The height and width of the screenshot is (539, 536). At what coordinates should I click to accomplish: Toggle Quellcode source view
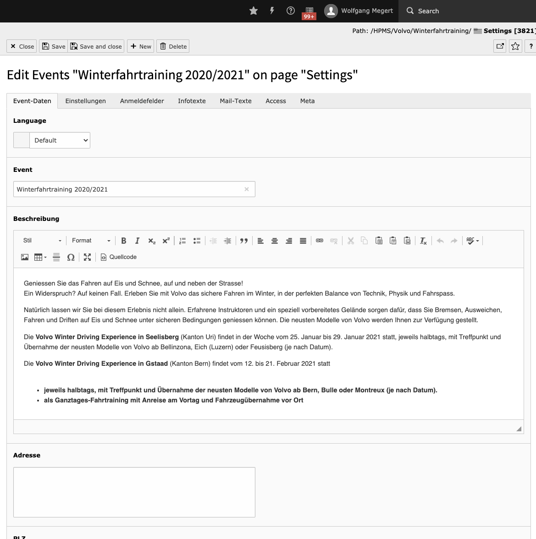coord(118,257)
